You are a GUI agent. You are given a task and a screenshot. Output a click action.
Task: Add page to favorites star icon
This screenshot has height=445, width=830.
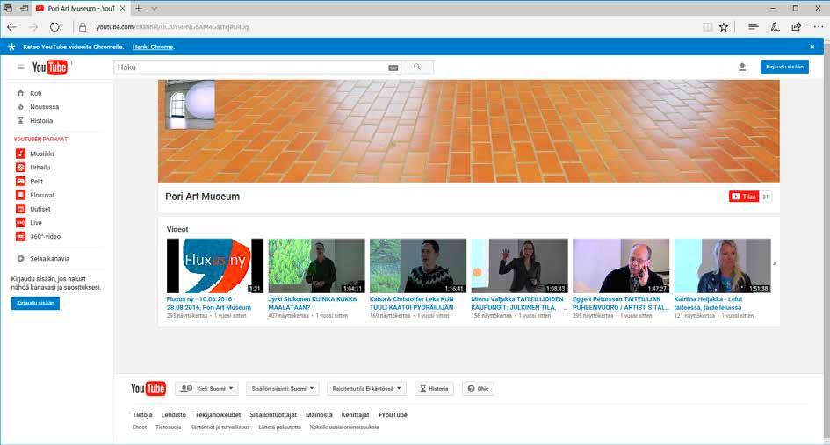pos(724,27)
